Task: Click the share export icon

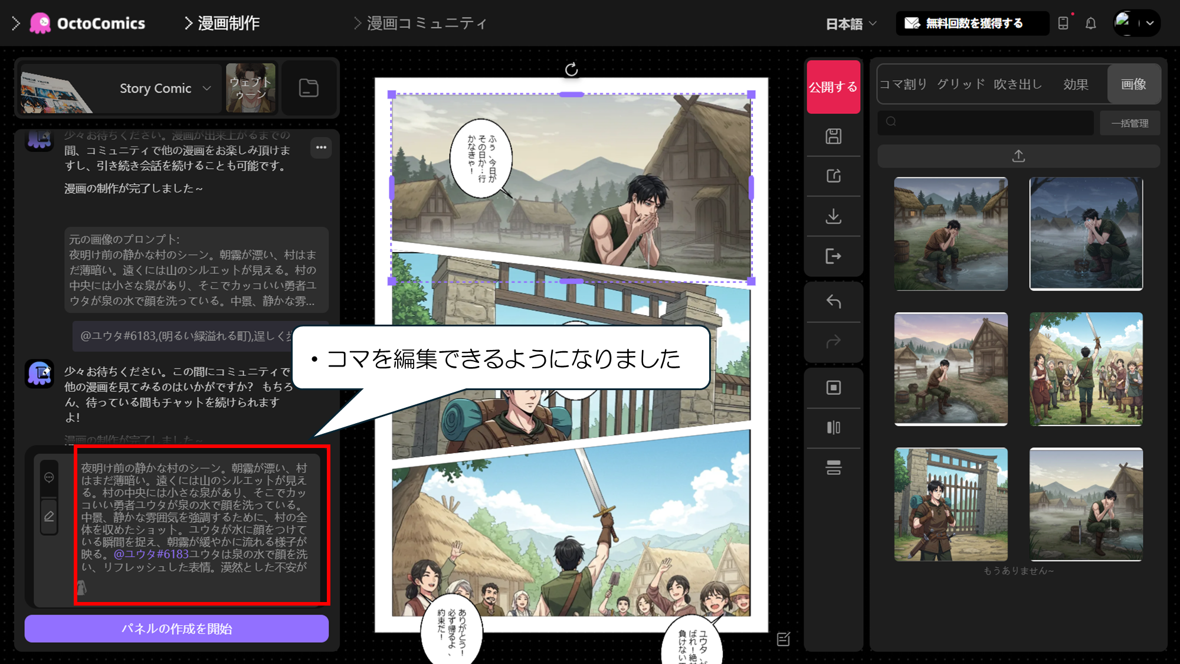Action: tap(833, 176)
